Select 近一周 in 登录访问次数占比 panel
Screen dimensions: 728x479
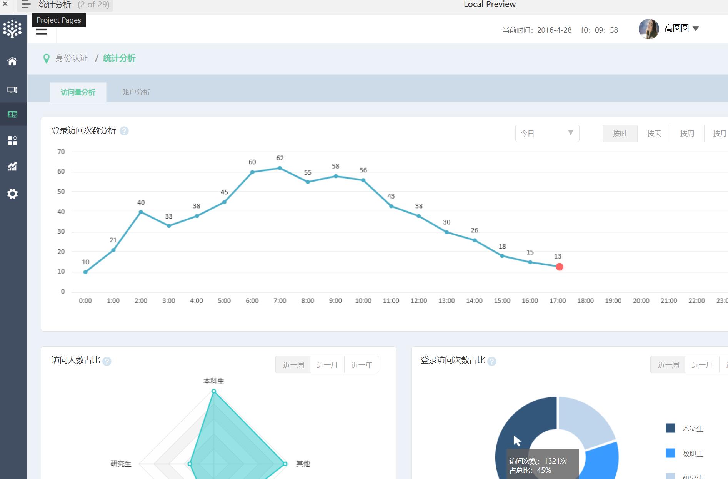668,365
